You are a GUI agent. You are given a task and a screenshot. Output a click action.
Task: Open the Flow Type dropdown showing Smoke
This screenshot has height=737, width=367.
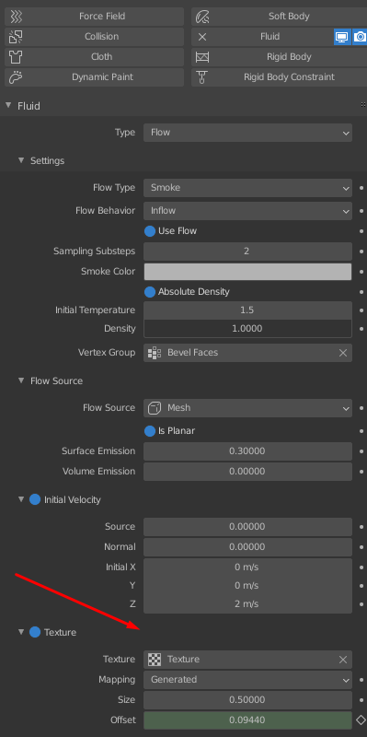[247, 188]
